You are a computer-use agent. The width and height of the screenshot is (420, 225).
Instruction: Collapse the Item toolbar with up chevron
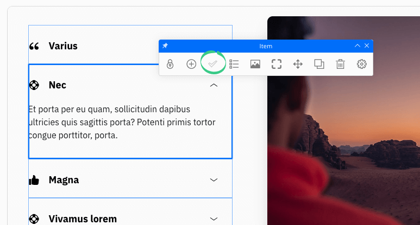tap(358, 46)
